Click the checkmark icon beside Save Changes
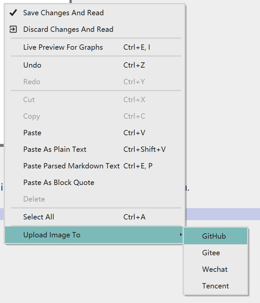The height and width of the screenshot is (303, 260). [x=13, y=13]
